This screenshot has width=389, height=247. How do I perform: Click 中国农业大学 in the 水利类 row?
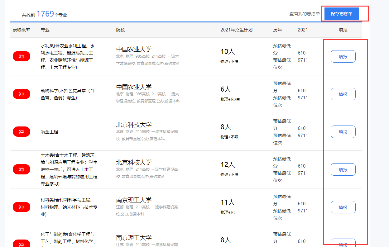134,49
